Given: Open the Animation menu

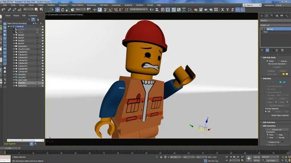Looking at the screenshot, I should click(63, 5).
